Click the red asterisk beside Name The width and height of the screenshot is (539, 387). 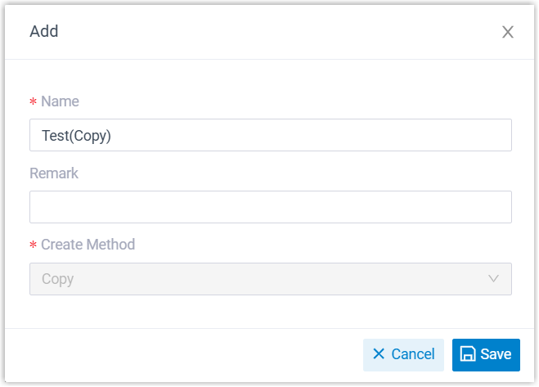(x=33, y=102)
